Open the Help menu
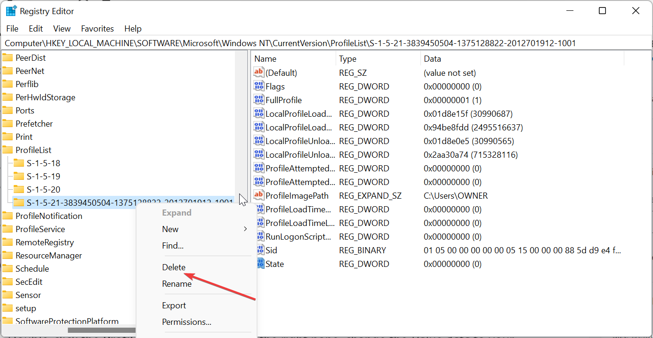Viewport: 653px width, 338px height. (133, 29)
